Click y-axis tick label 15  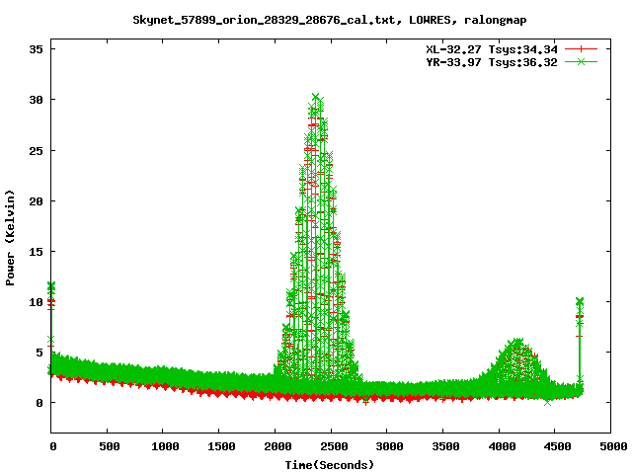36,252
